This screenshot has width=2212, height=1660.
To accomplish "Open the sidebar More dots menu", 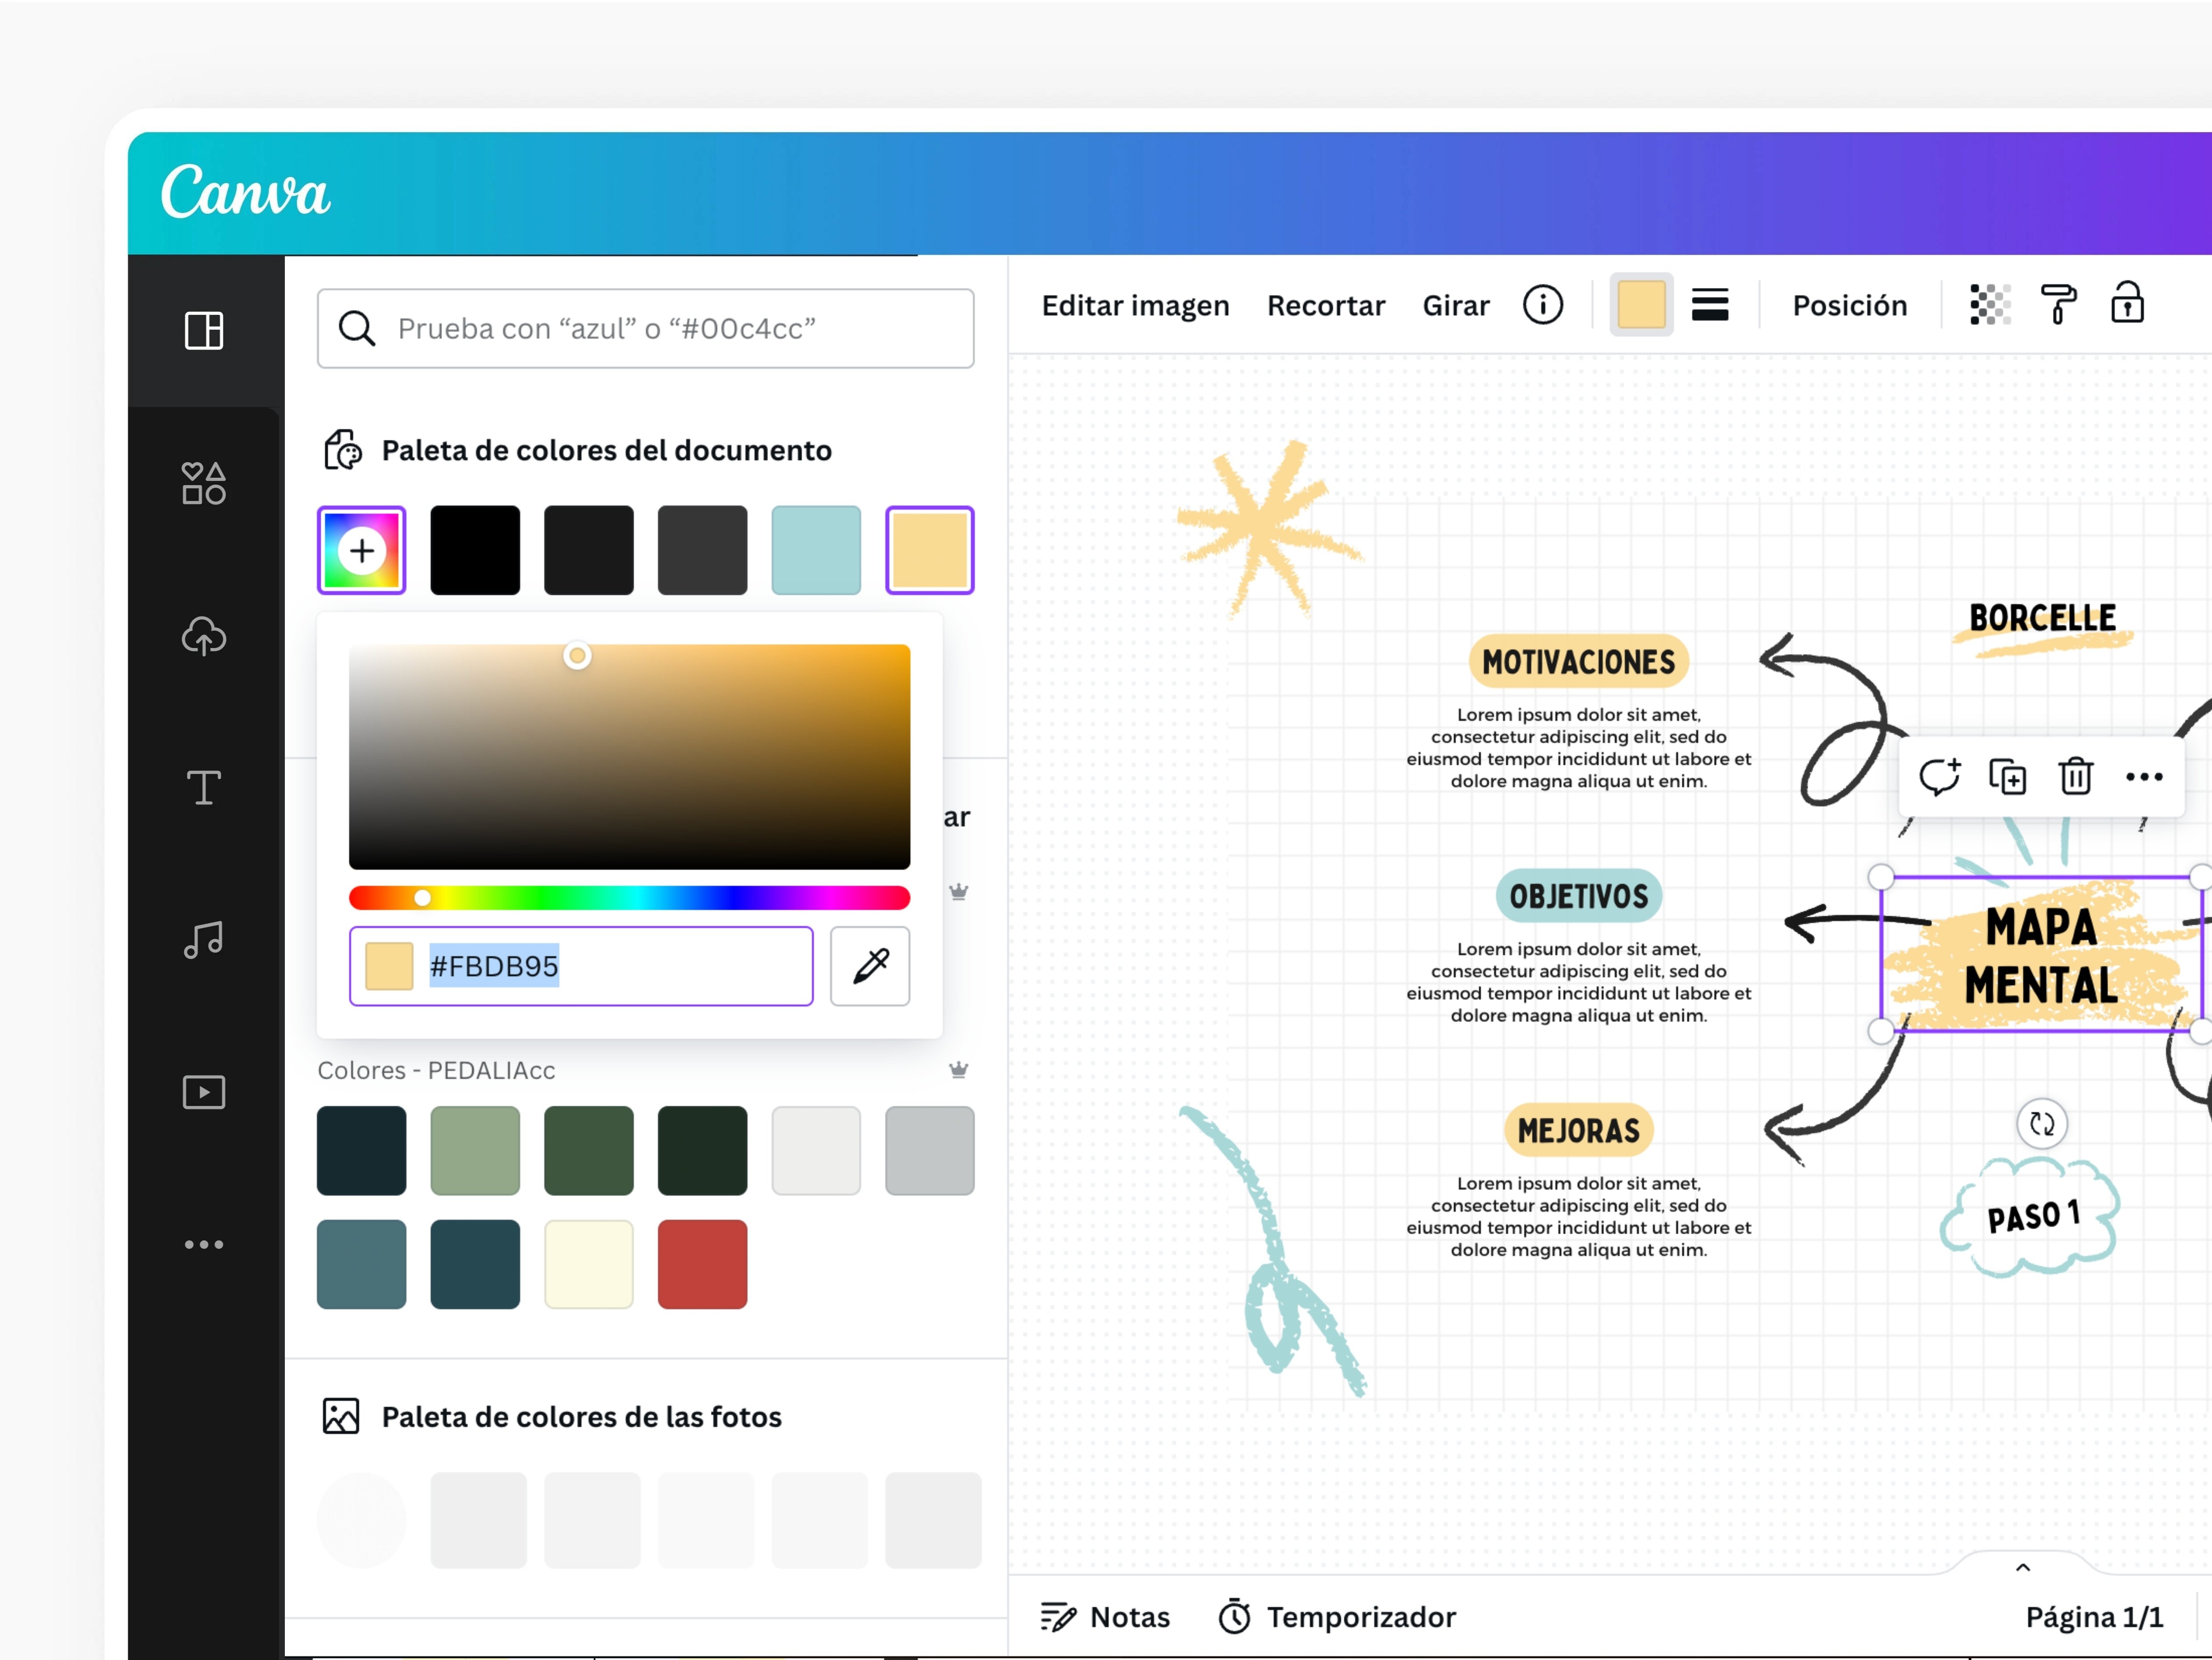I will point(204,1244).
